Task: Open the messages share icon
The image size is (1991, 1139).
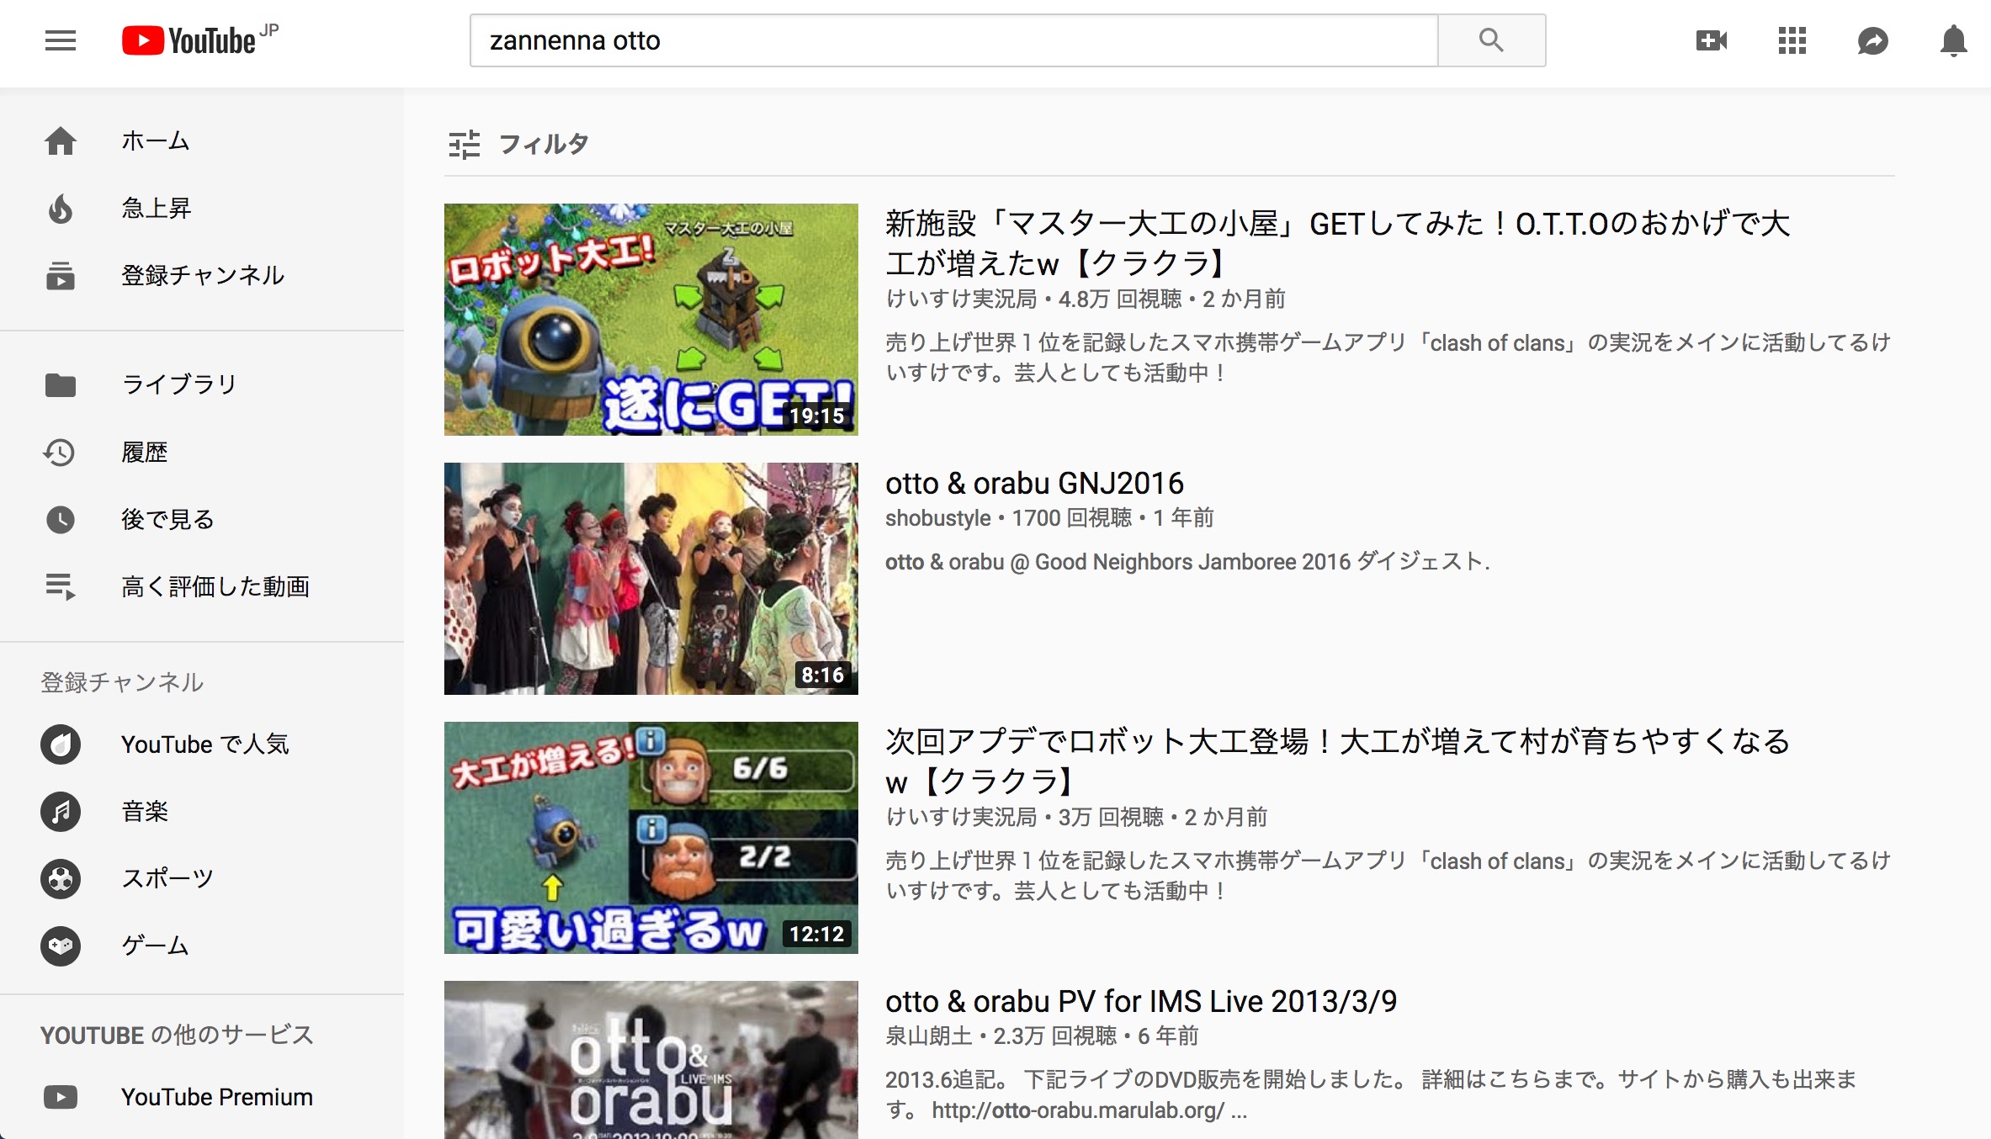Action: pyautogui.click(x=1873, y=40)
